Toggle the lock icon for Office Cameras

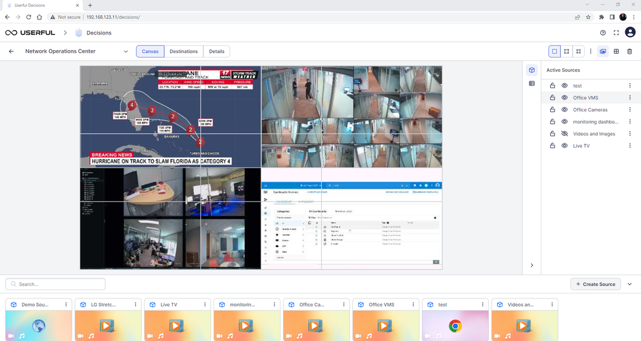point(552,110)
